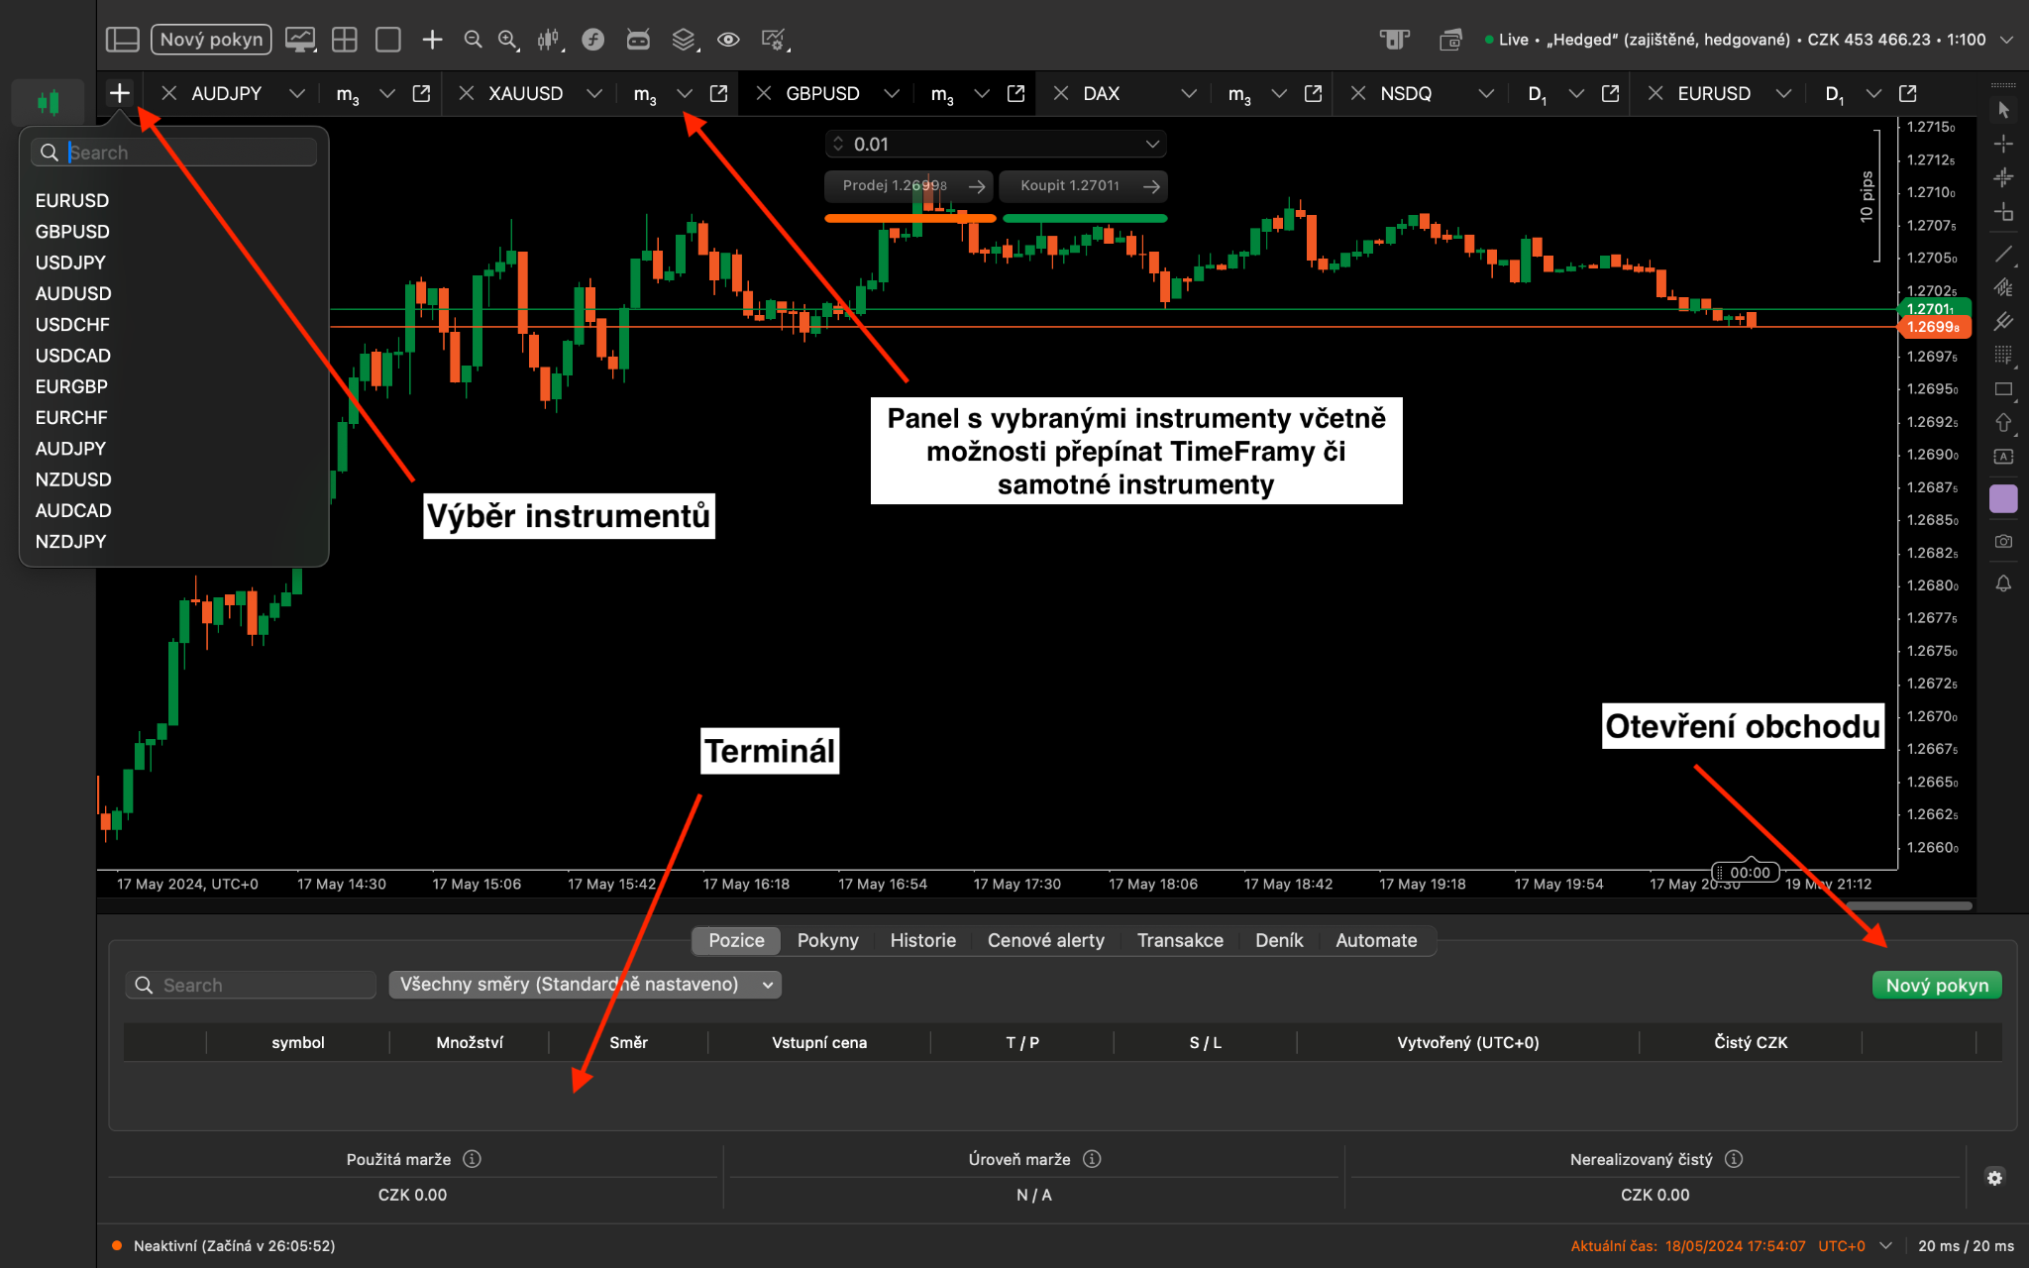Expand the XAUUSD timeframe dropdown
The image size is (2029, 1268).
[x=685, y=93]
